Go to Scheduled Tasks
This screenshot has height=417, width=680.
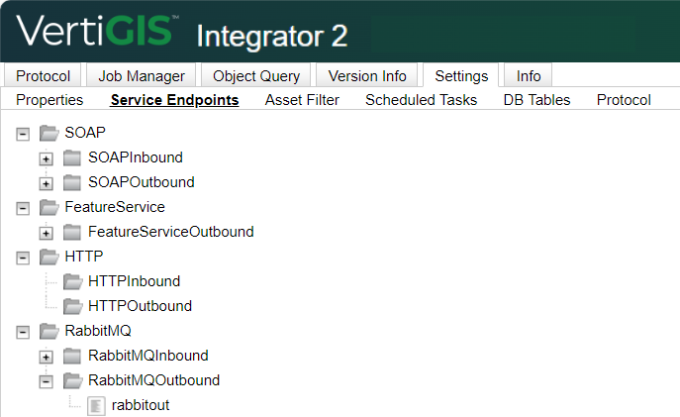click(x=421, y=100)
